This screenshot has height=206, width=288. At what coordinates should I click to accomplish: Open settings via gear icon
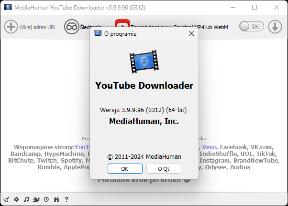click(x=16, y=199)
